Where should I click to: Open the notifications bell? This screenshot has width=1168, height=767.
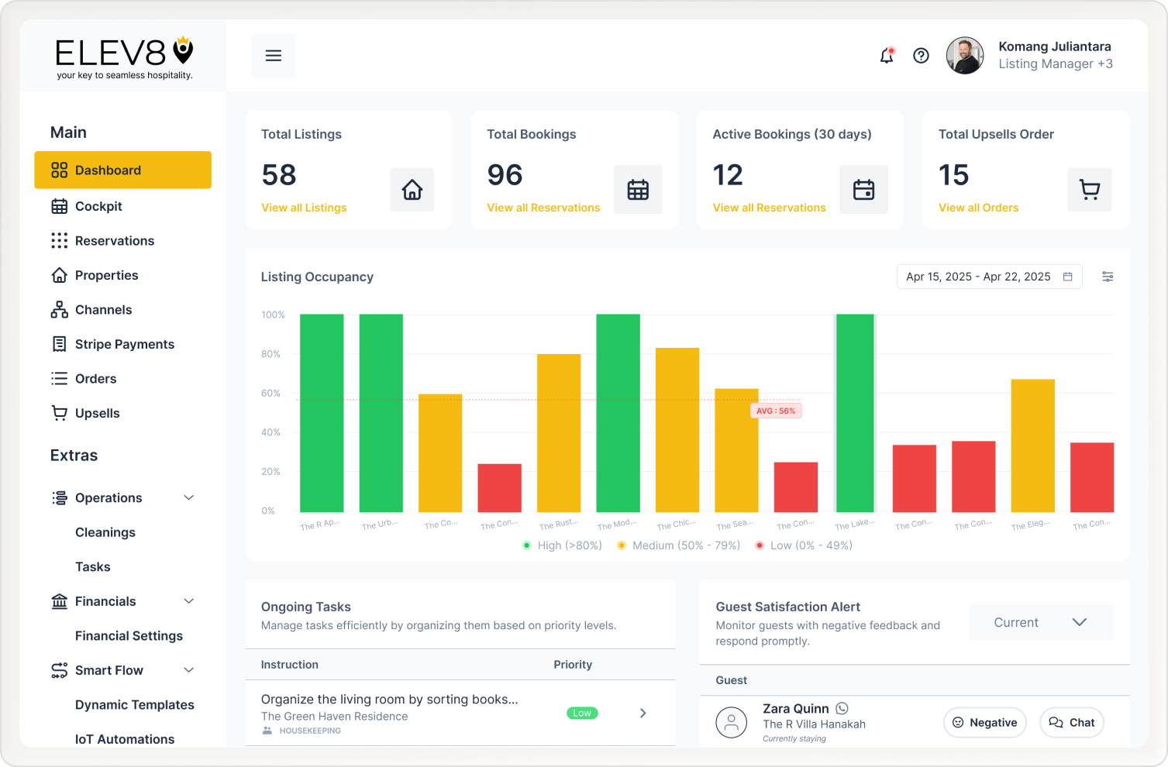887,56
